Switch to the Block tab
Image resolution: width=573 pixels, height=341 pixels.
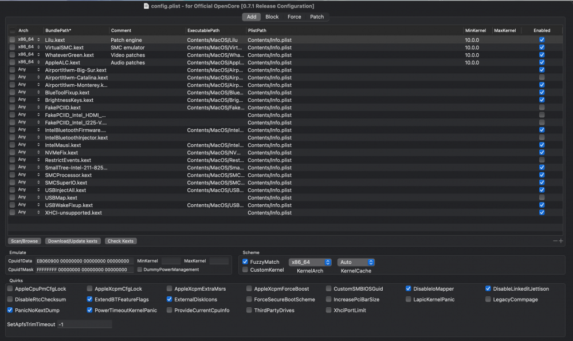coord(272,17)
